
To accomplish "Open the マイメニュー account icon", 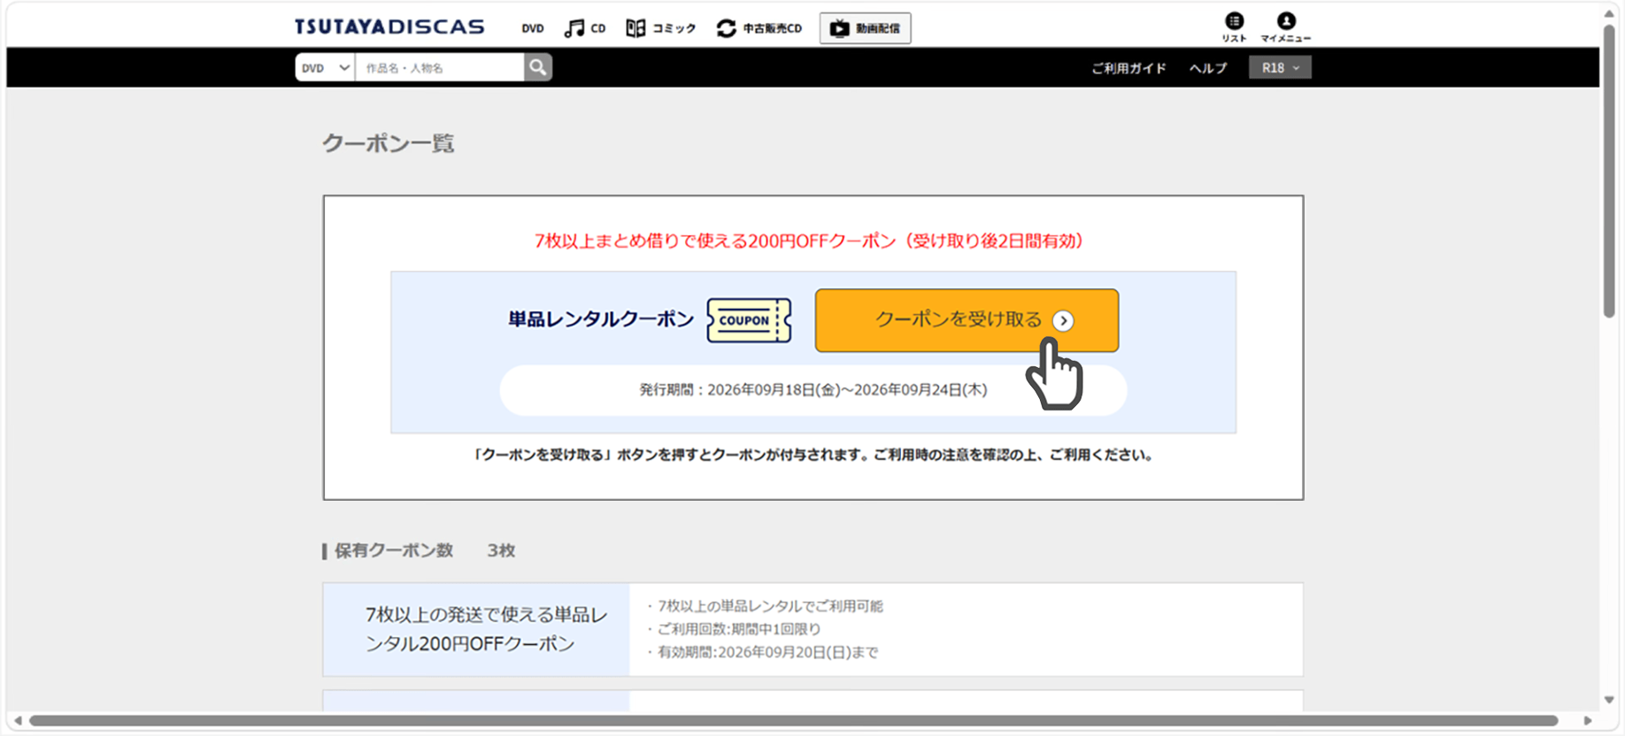I will [1286, 27].
